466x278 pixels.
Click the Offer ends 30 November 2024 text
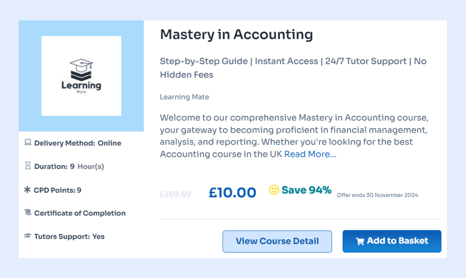377,195
